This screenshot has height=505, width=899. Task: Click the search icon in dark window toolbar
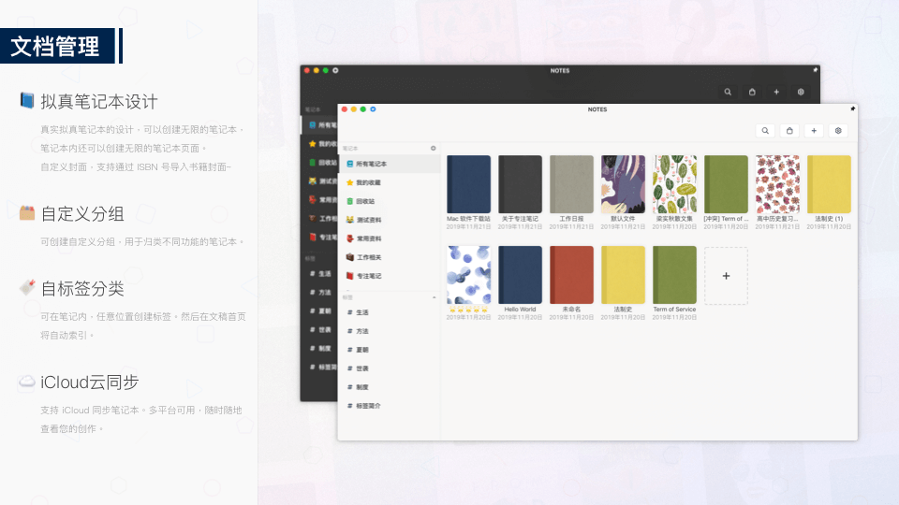point(728,92)
